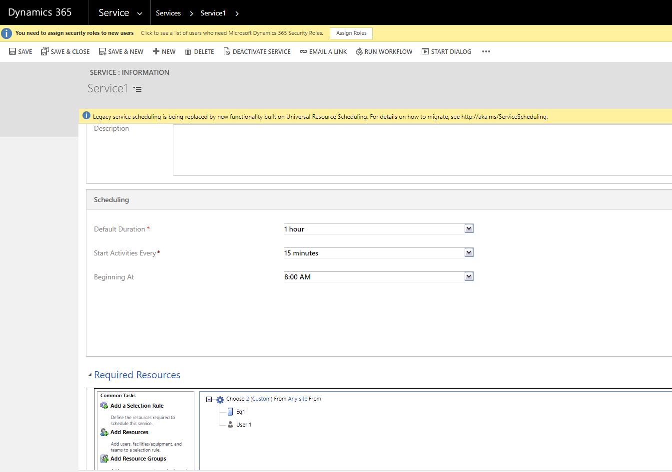Click the legacy scheduling info icon
The image size is (672, 472).
(86, 116)
